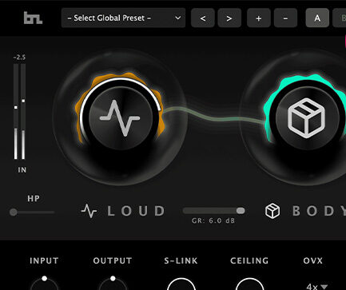The image size is (346, 290).
Task: Click the CEILING label
Action: pos(249,260)
